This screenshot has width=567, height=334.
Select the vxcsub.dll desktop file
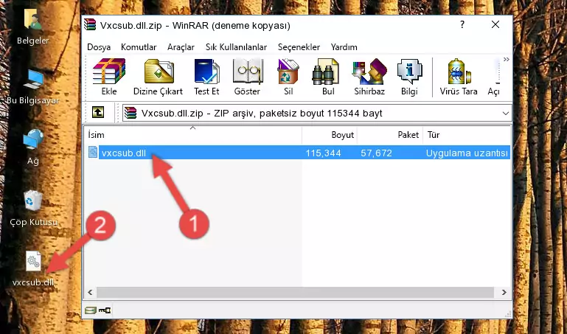click(33, 269)
